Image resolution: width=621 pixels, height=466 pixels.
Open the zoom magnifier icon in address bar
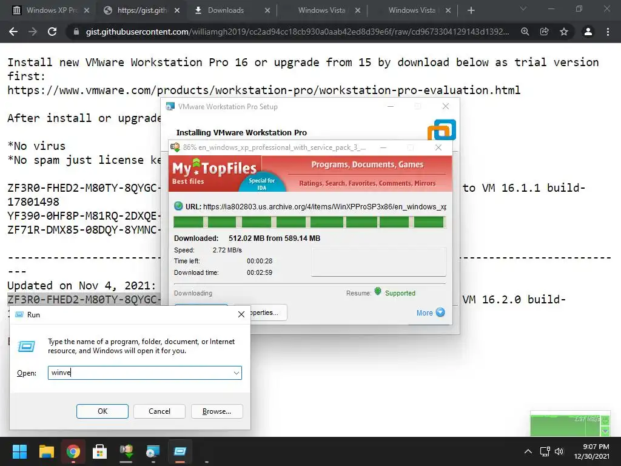coord(525,32)
